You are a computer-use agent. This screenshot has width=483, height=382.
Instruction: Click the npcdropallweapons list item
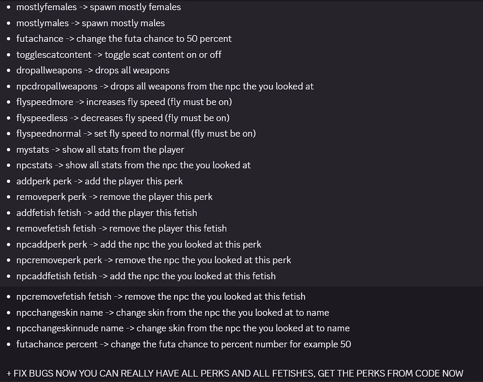tap(165, 86)
